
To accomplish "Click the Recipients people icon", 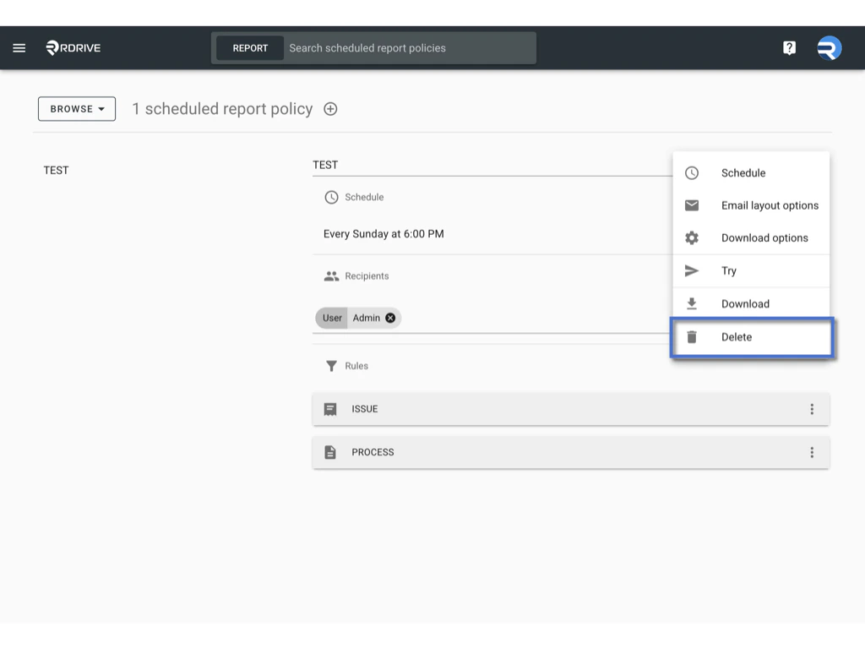I will click(331, 275).
